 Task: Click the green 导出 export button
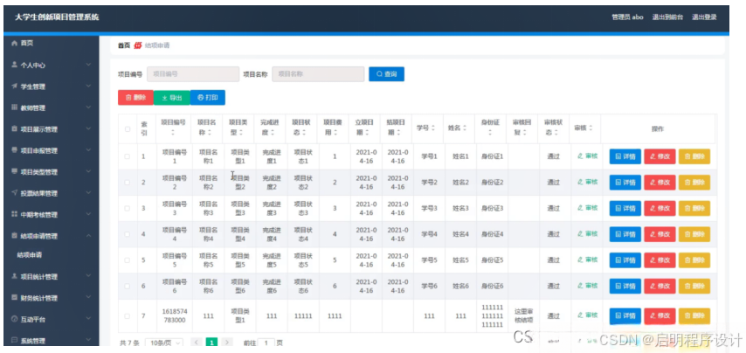tap(172, 98)
